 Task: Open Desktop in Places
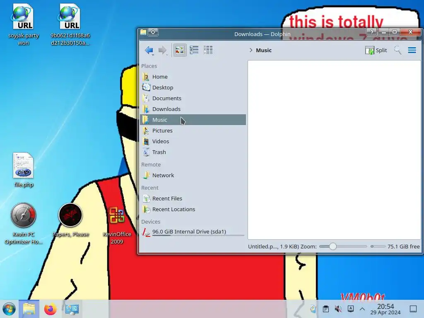(x=193, y=88)
